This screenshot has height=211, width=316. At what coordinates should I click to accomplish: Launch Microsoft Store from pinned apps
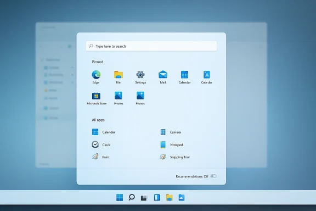97,98
